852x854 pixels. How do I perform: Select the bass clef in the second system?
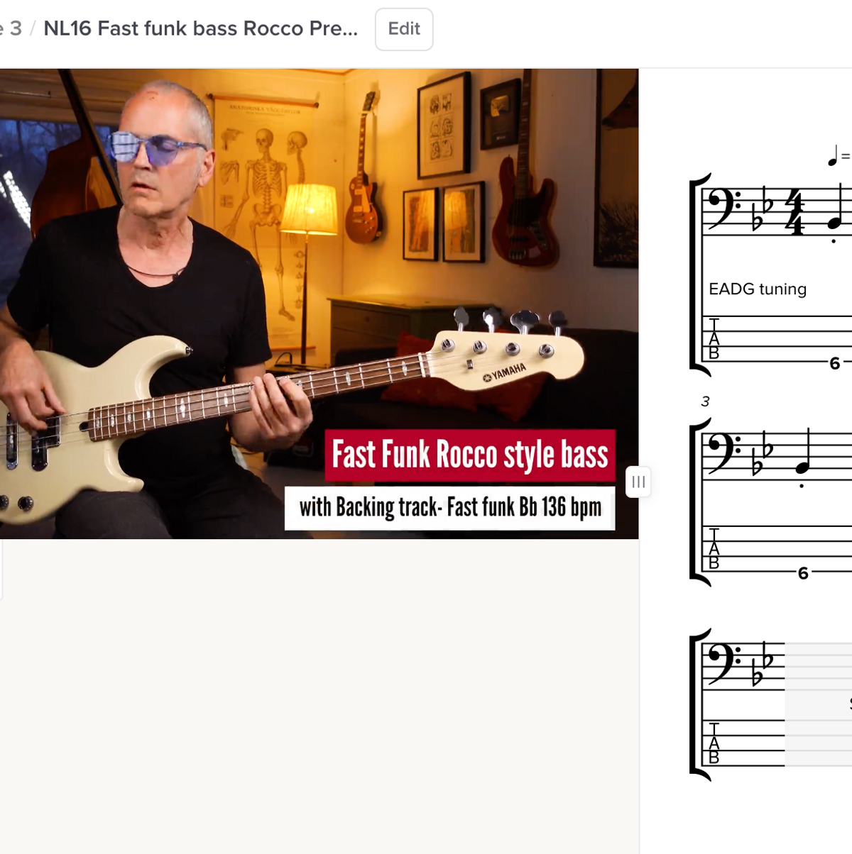[x=723, y=453]
